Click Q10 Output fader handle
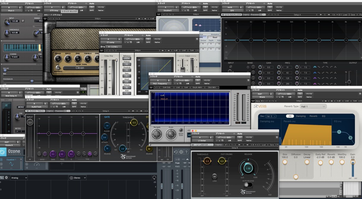Viewport: 362px width, 199px height. click(349, 82)
